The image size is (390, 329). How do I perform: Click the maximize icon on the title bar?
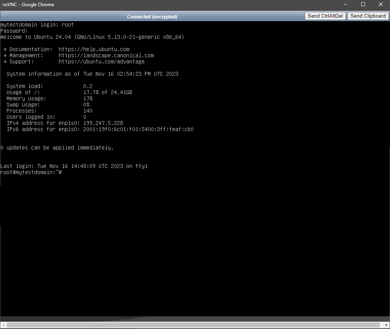pyautogui.click(x=362, y=4)
